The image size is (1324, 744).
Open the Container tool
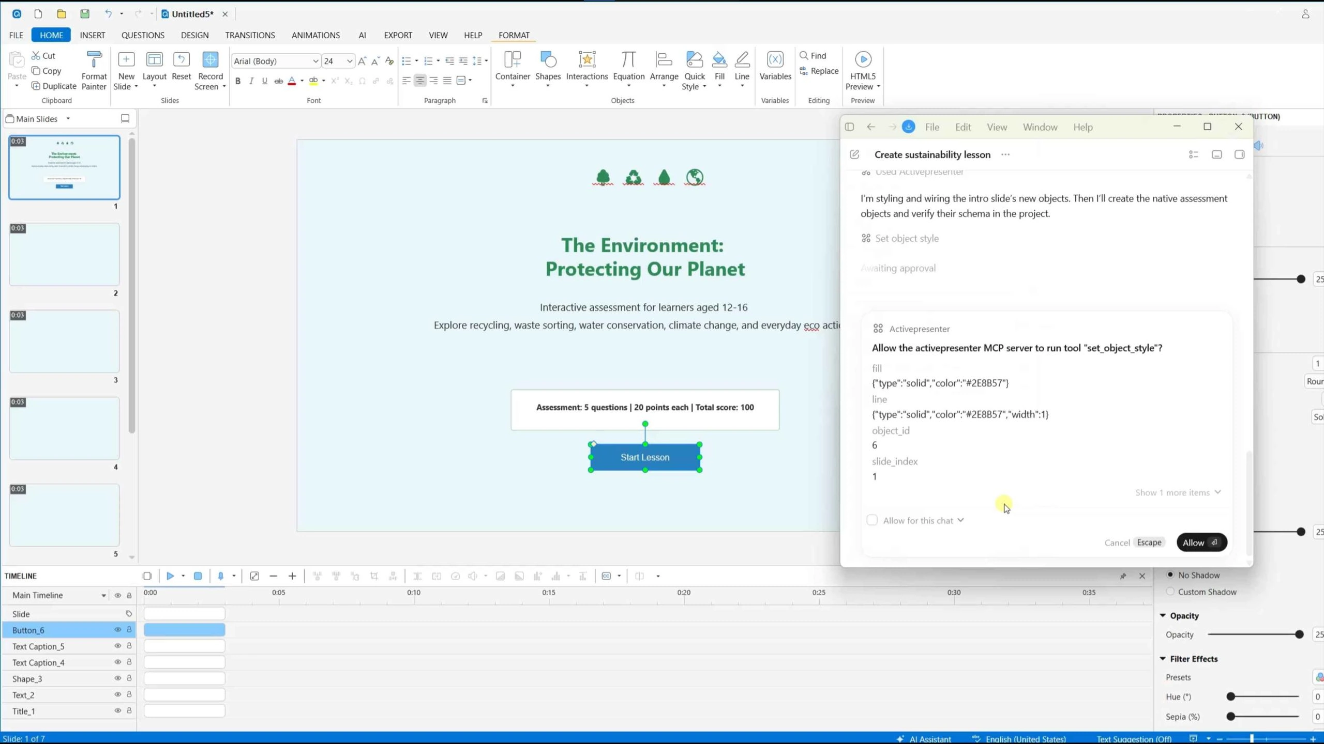click(x=513, y=70)
